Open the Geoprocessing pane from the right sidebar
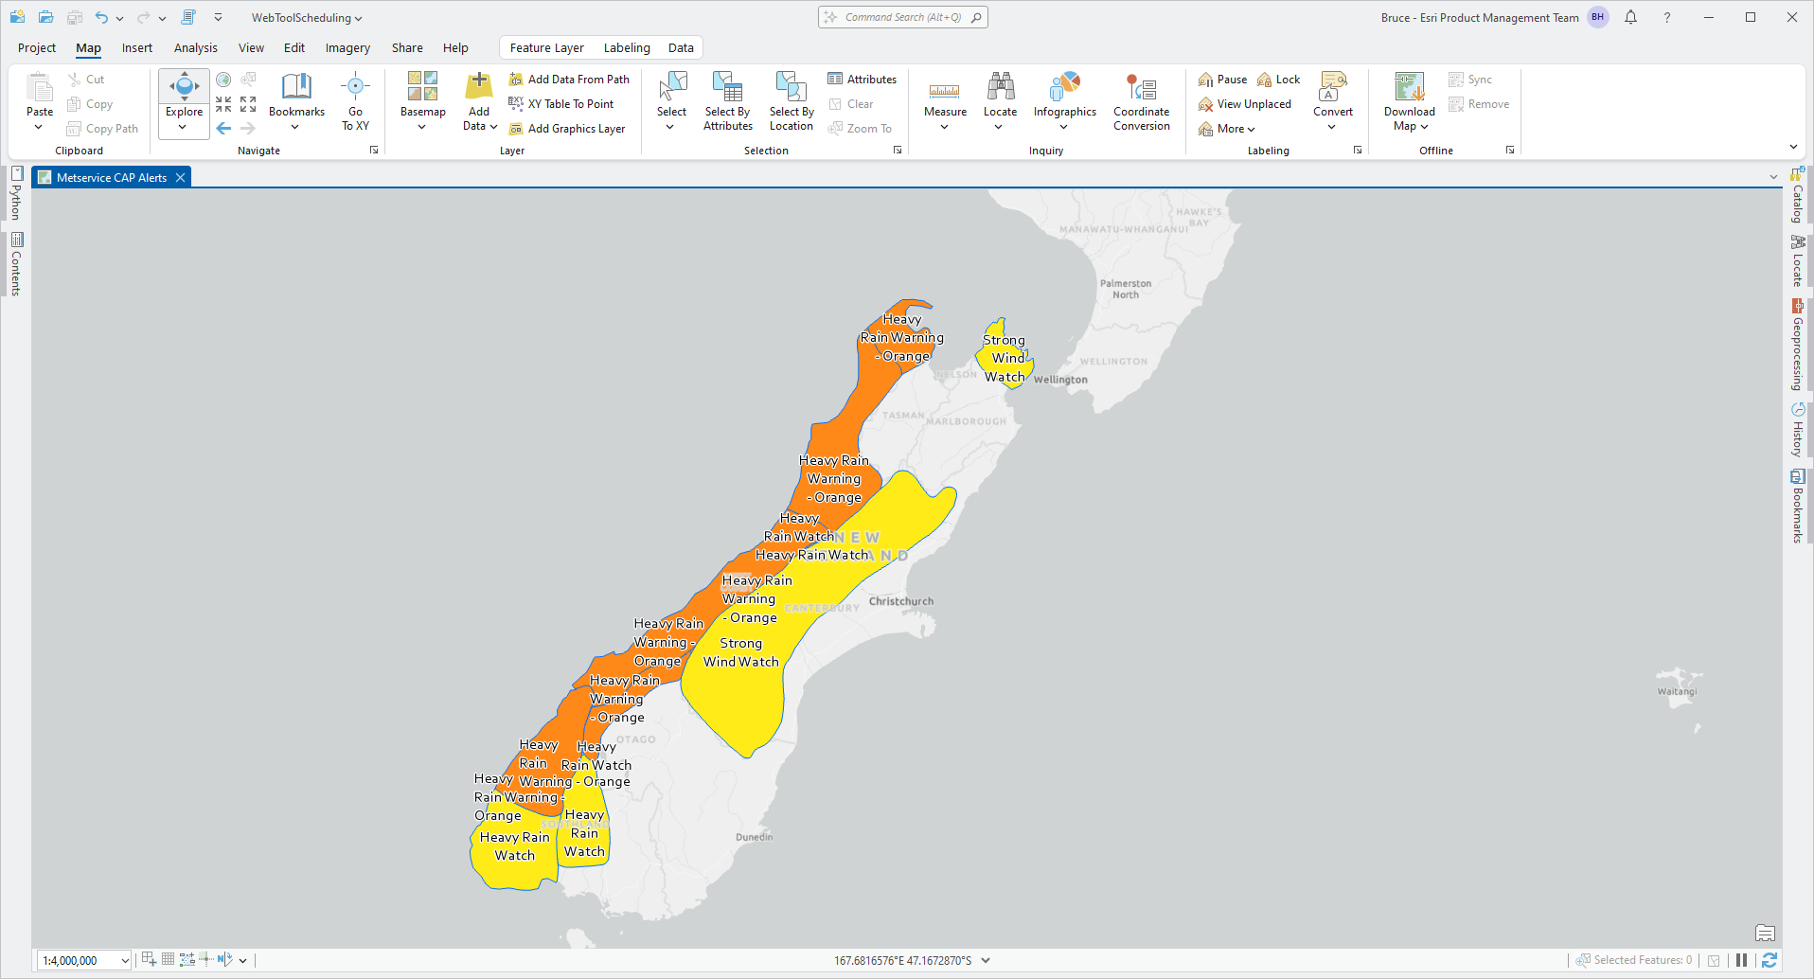Screen dimensions: 1814x979 pyautogui.click(x=1797, y=350)
